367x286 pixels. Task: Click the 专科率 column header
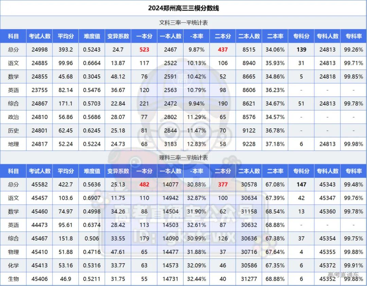point(353,36)
